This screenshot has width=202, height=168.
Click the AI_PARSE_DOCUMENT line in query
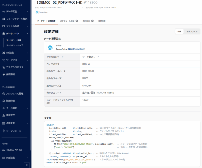pyautogui.click(x=62, y=141)
